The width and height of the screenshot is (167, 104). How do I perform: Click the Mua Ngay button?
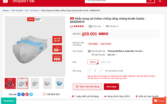tap(111, 87)
